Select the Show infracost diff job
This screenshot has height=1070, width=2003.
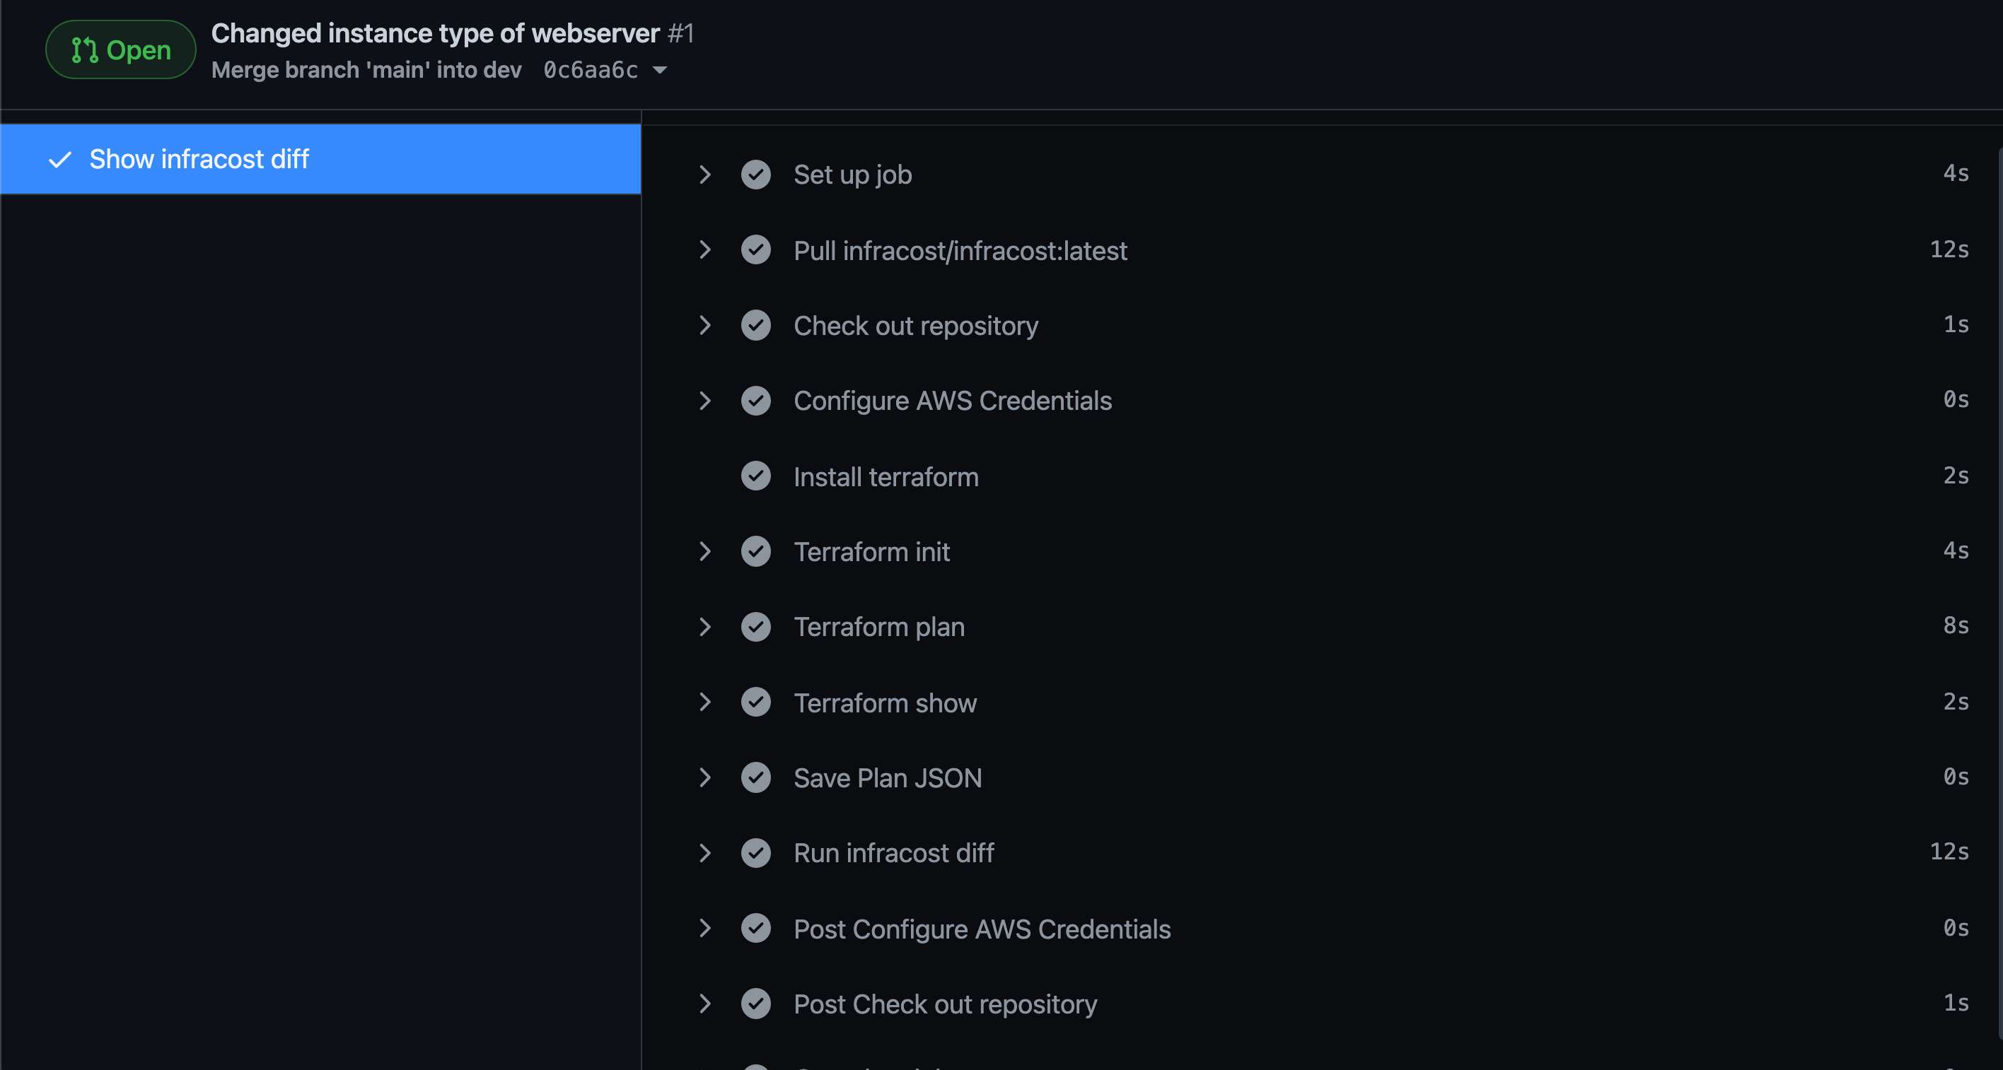[x=320, y=158]
